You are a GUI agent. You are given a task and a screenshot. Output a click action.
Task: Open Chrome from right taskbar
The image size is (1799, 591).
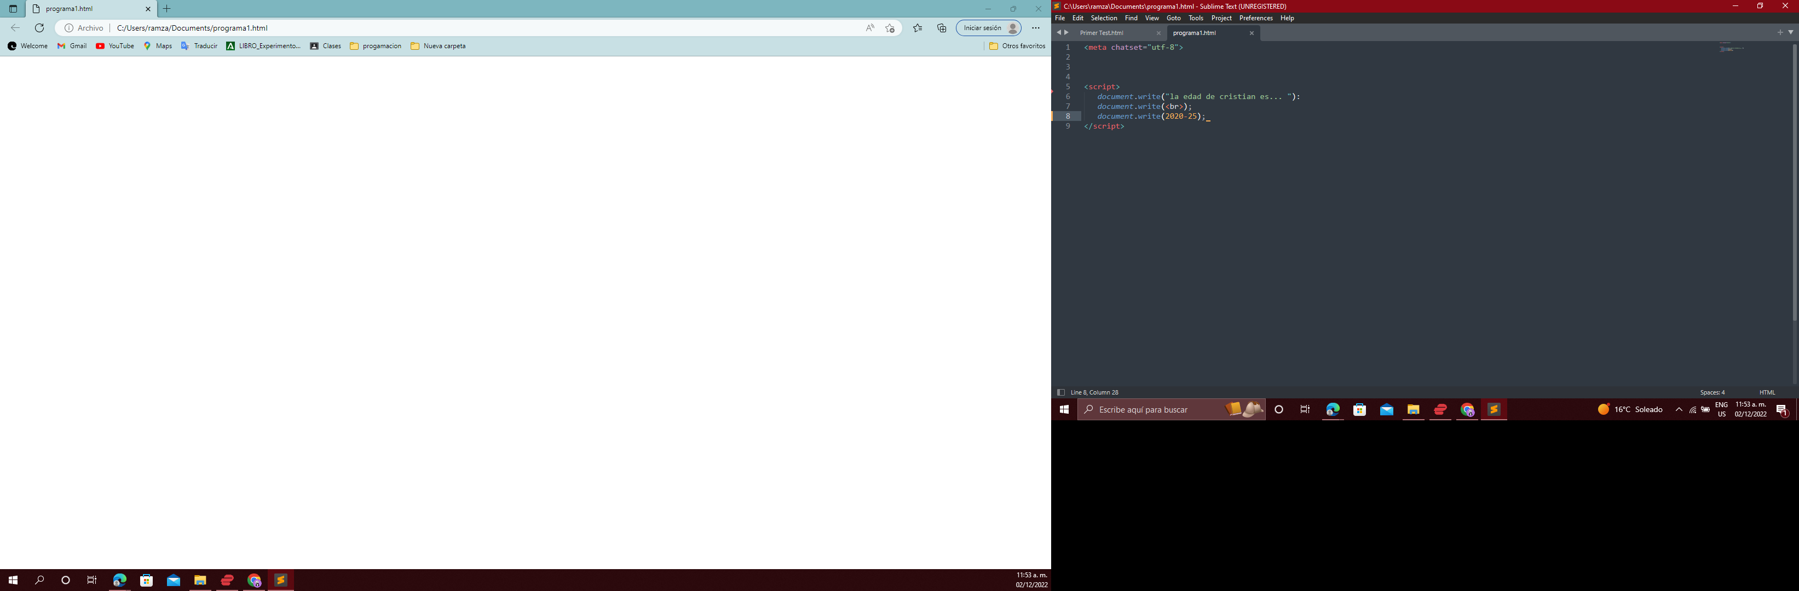(x=1467, y=409)
